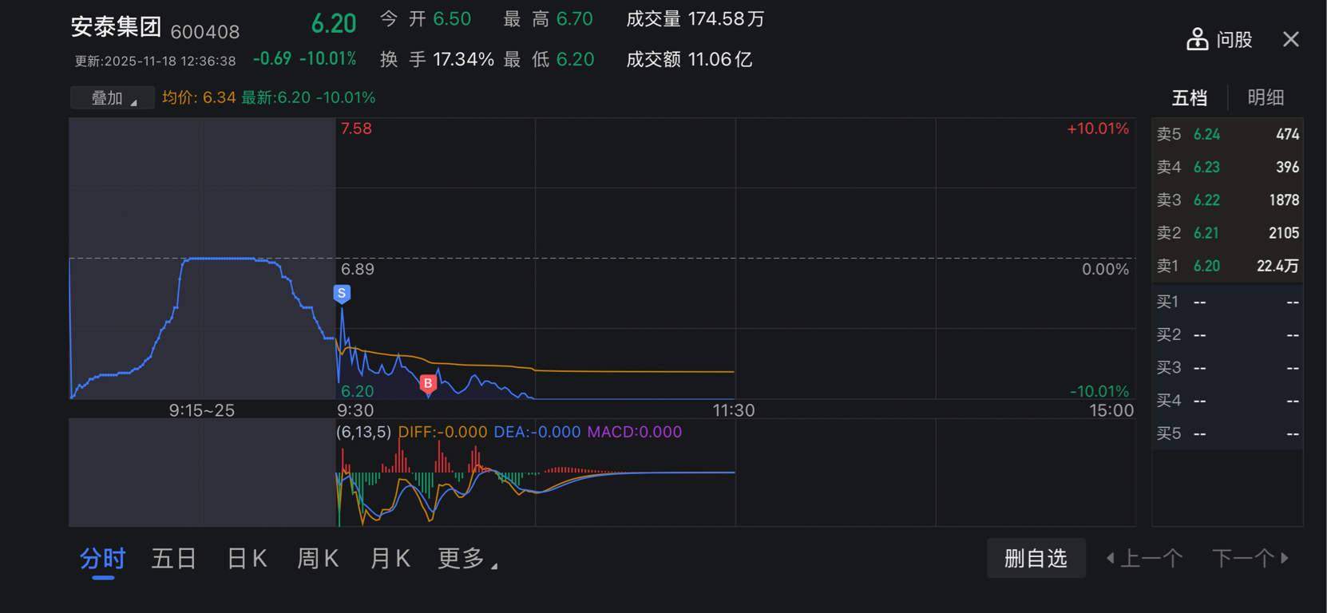Click the 9:15~25 call auction area label
1327x613 pixels.
(202, 410)
